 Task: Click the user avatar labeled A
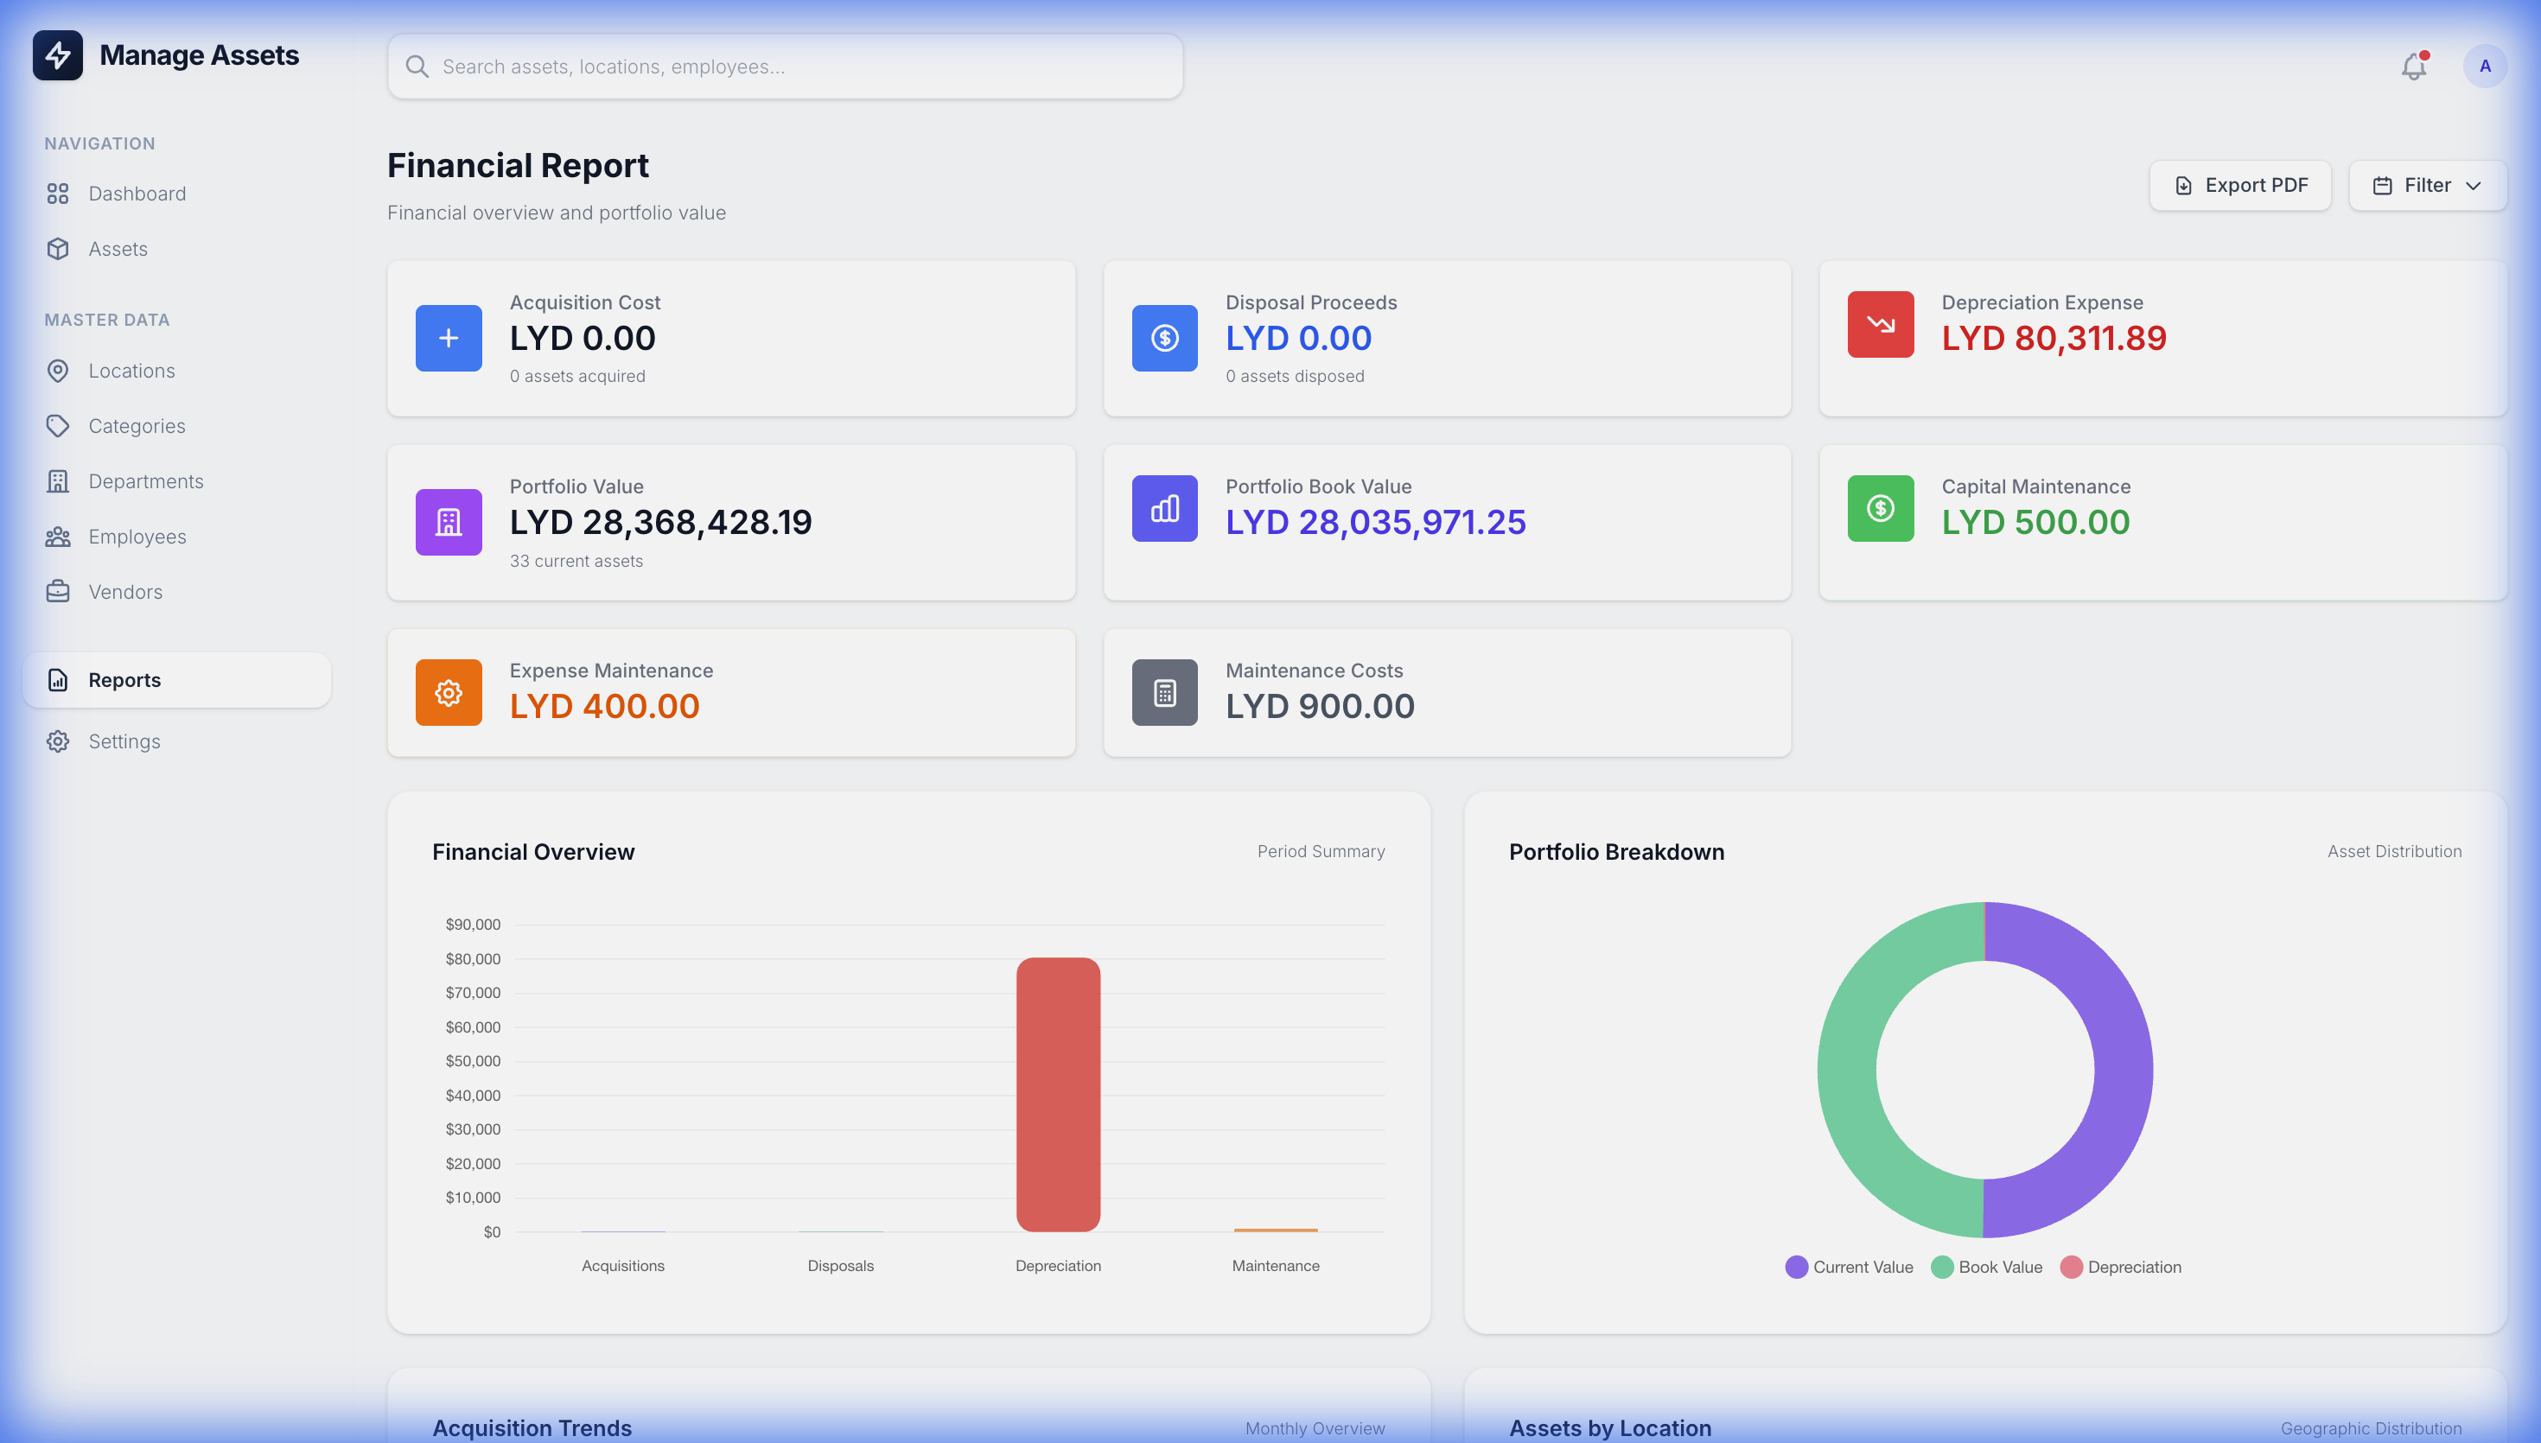(x=2486, y=66)
